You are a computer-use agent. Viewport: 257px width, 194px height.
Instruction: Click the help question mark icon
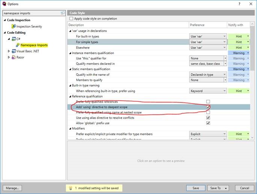pos(239,4)
